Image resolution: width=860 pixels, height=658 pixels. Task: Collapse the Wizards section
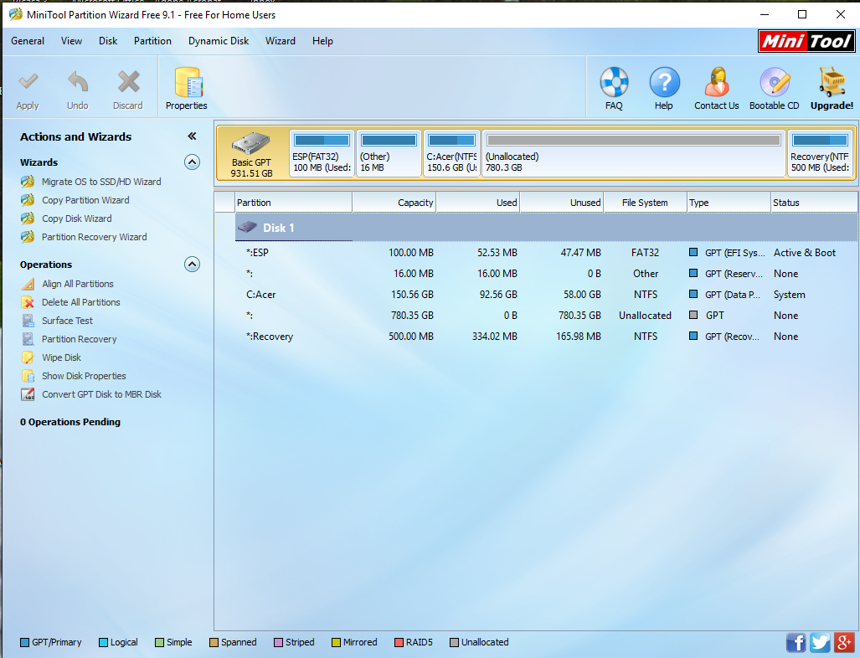coord(192,162)
